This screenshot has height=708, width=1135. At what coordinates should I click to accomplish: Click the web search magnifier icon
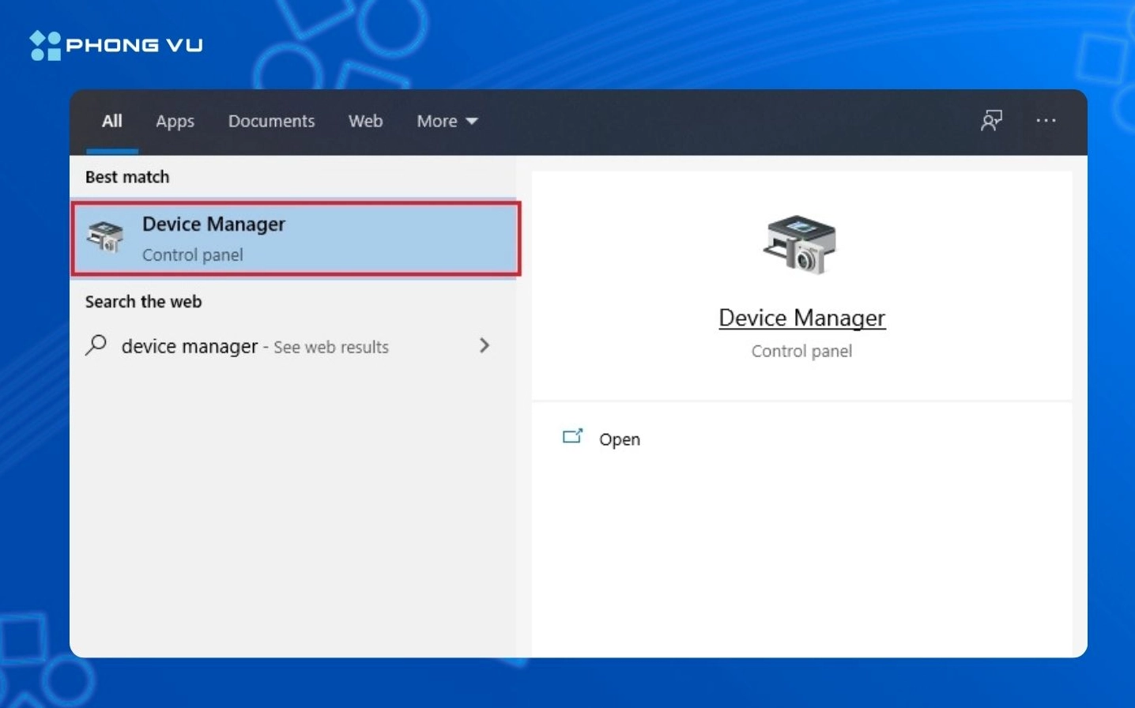click(96, 345)
